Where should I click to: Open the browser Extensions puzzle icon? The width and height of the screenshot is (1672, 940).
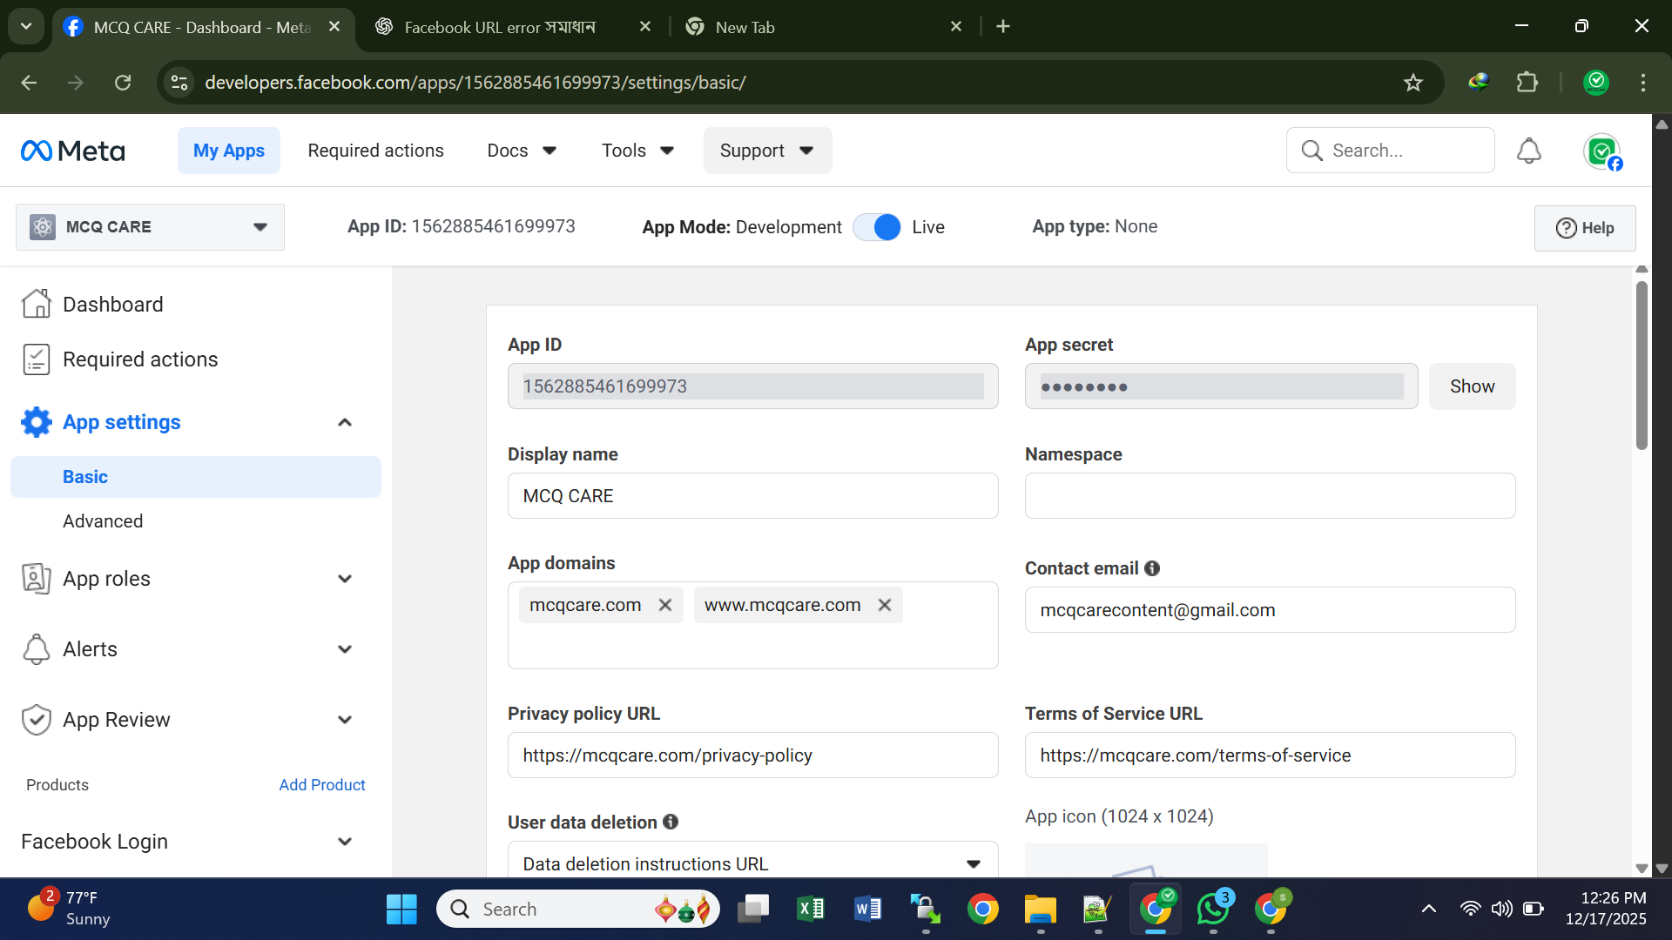(1527, 83)
